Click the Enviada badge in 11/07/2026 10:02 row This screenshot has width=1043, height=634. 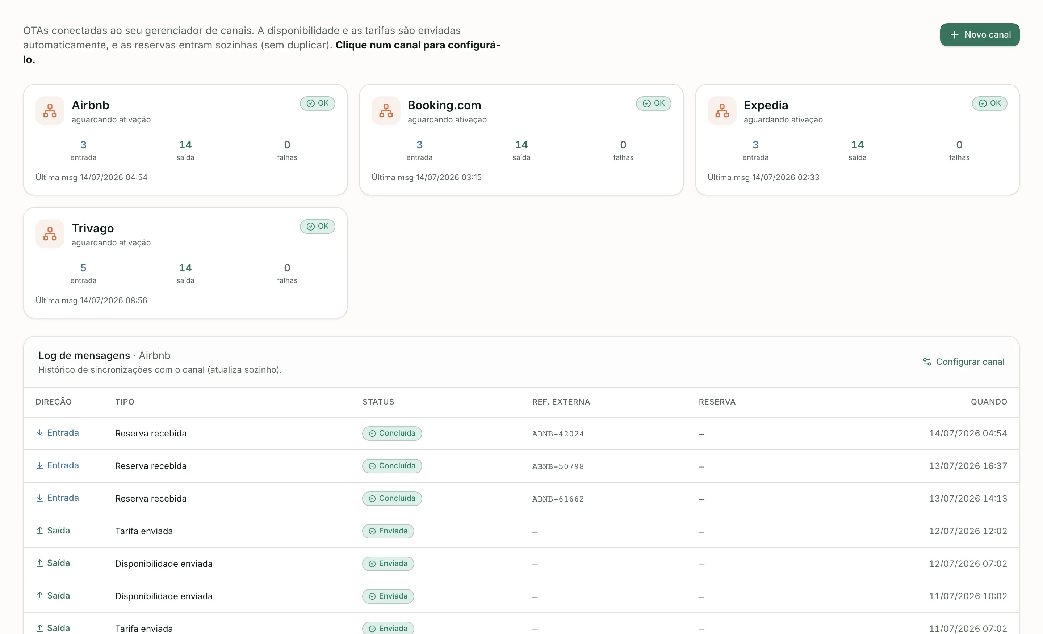tap(388, 596)
